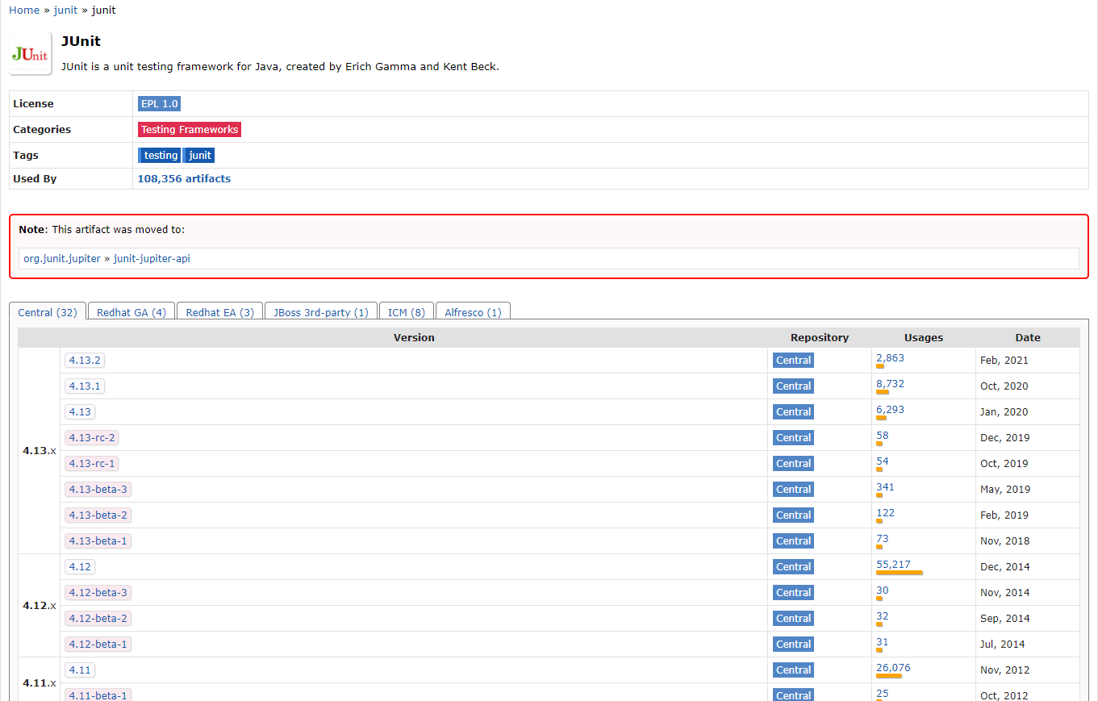Viewport: 1098px width, 701px height.
Task: Open 30 usages for 4.12-beta-3
Action: click(x=883, y=590)
